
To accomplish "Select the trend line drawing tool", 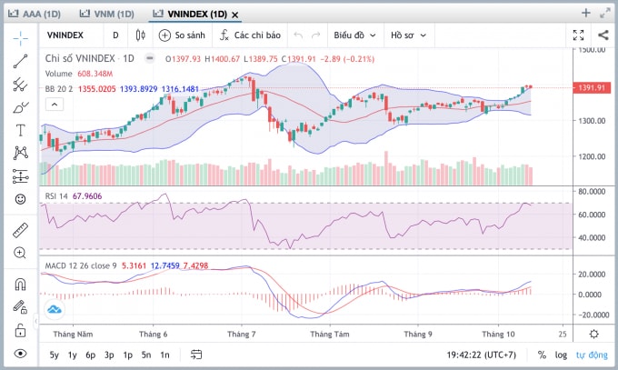I will tap(21, 61).
